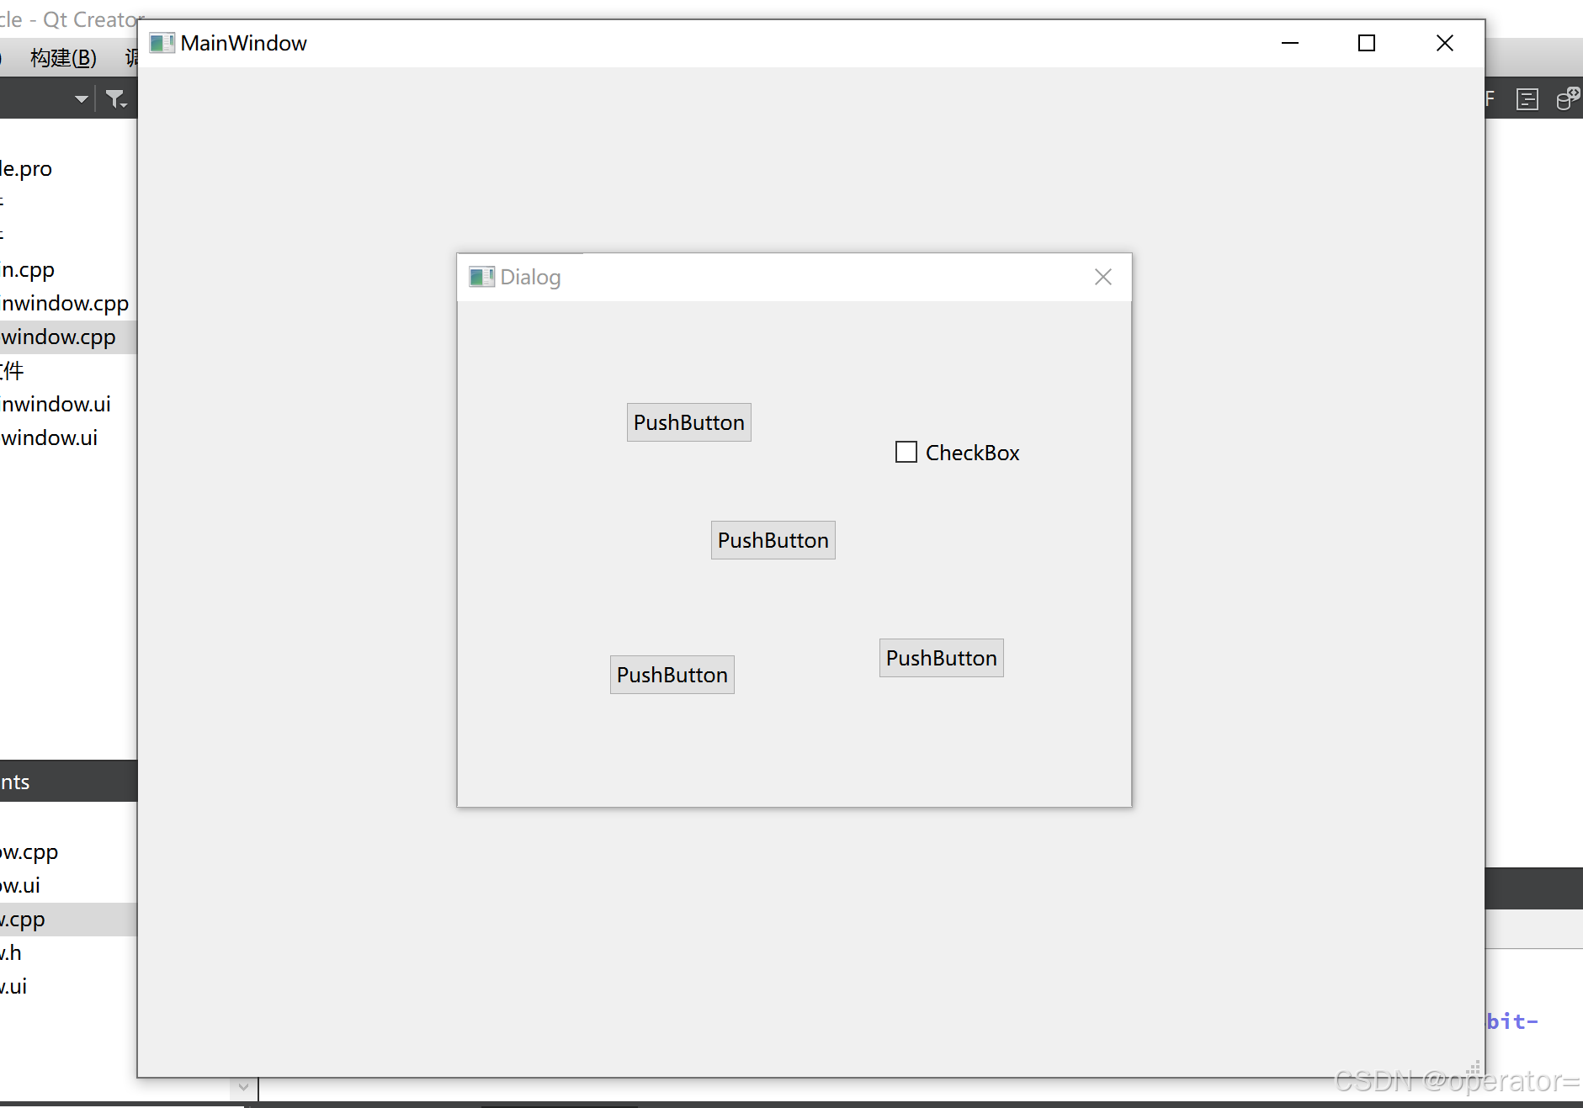
Task: Click the lowest-left PushButton in the Dialog
Action: (x=672, y=675)
